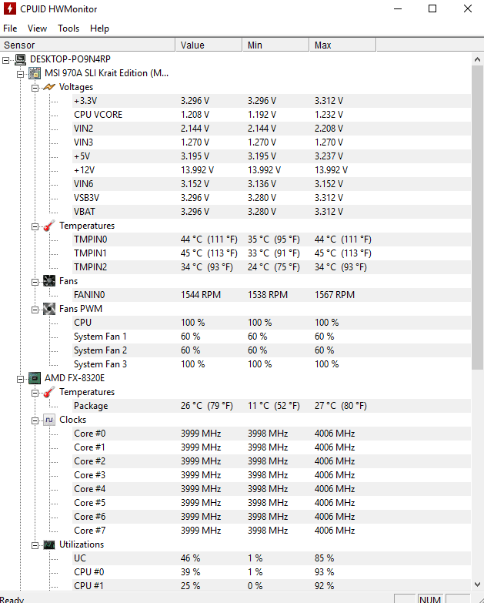Click the AMD FX-8320E processor icon
Screen dimensions: 484x603
point(35,378)
